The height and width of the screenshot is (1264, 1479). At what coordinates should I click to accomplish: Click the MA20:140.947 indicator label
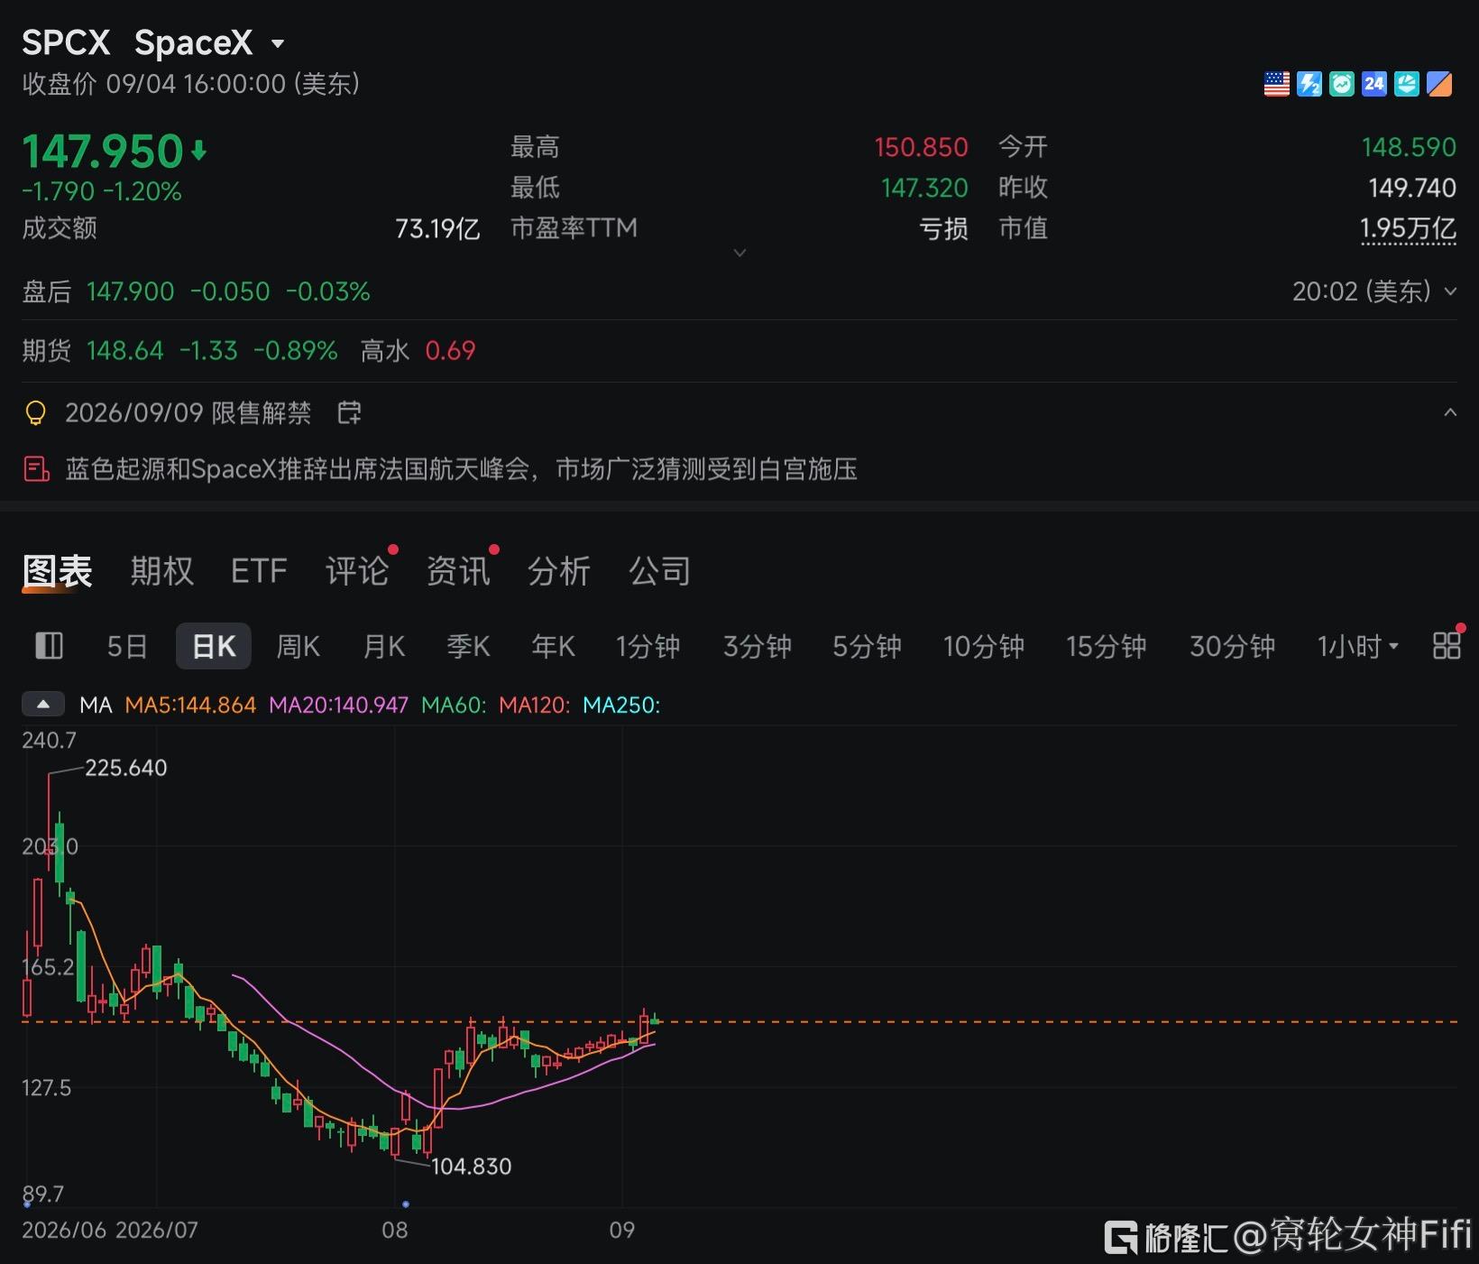pyautogui.click(x=338, y=705)
